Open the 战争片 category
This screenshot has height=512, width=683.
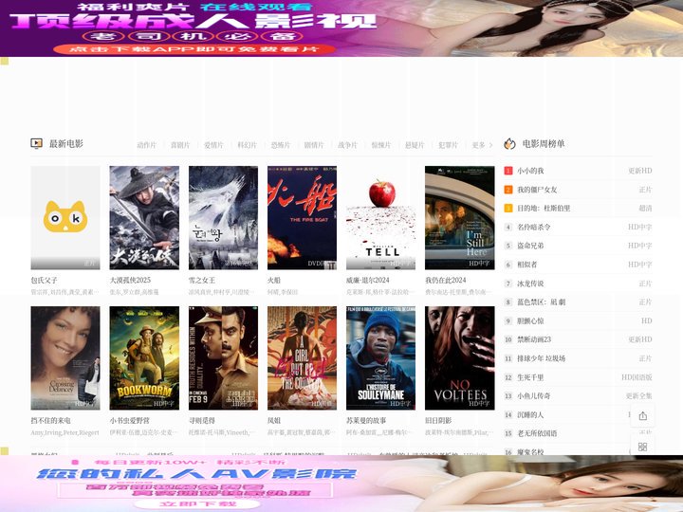pos(347,145)
